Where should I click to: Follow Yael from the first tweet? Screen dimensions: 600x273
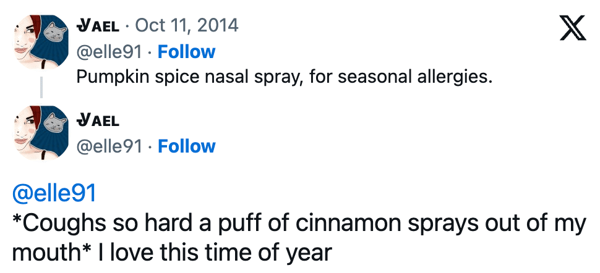pyautogui.click(x=186, y=52)
